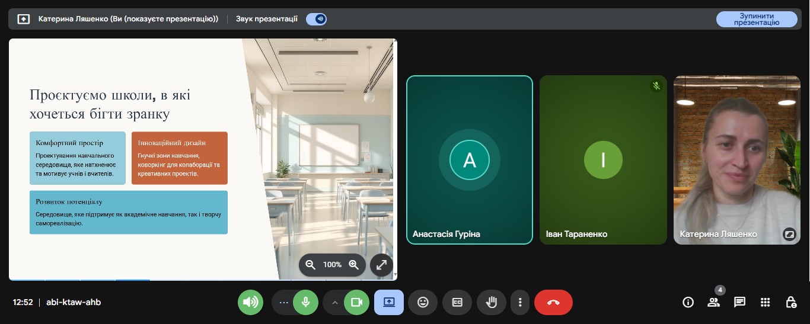Open the activities grid icon
The image size is (810, 324).
pos(765,302)
